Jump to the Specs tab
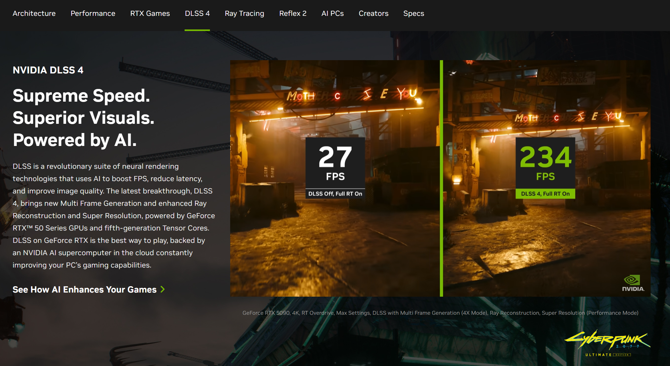670x366 pixels. click(x=413, y=13)
